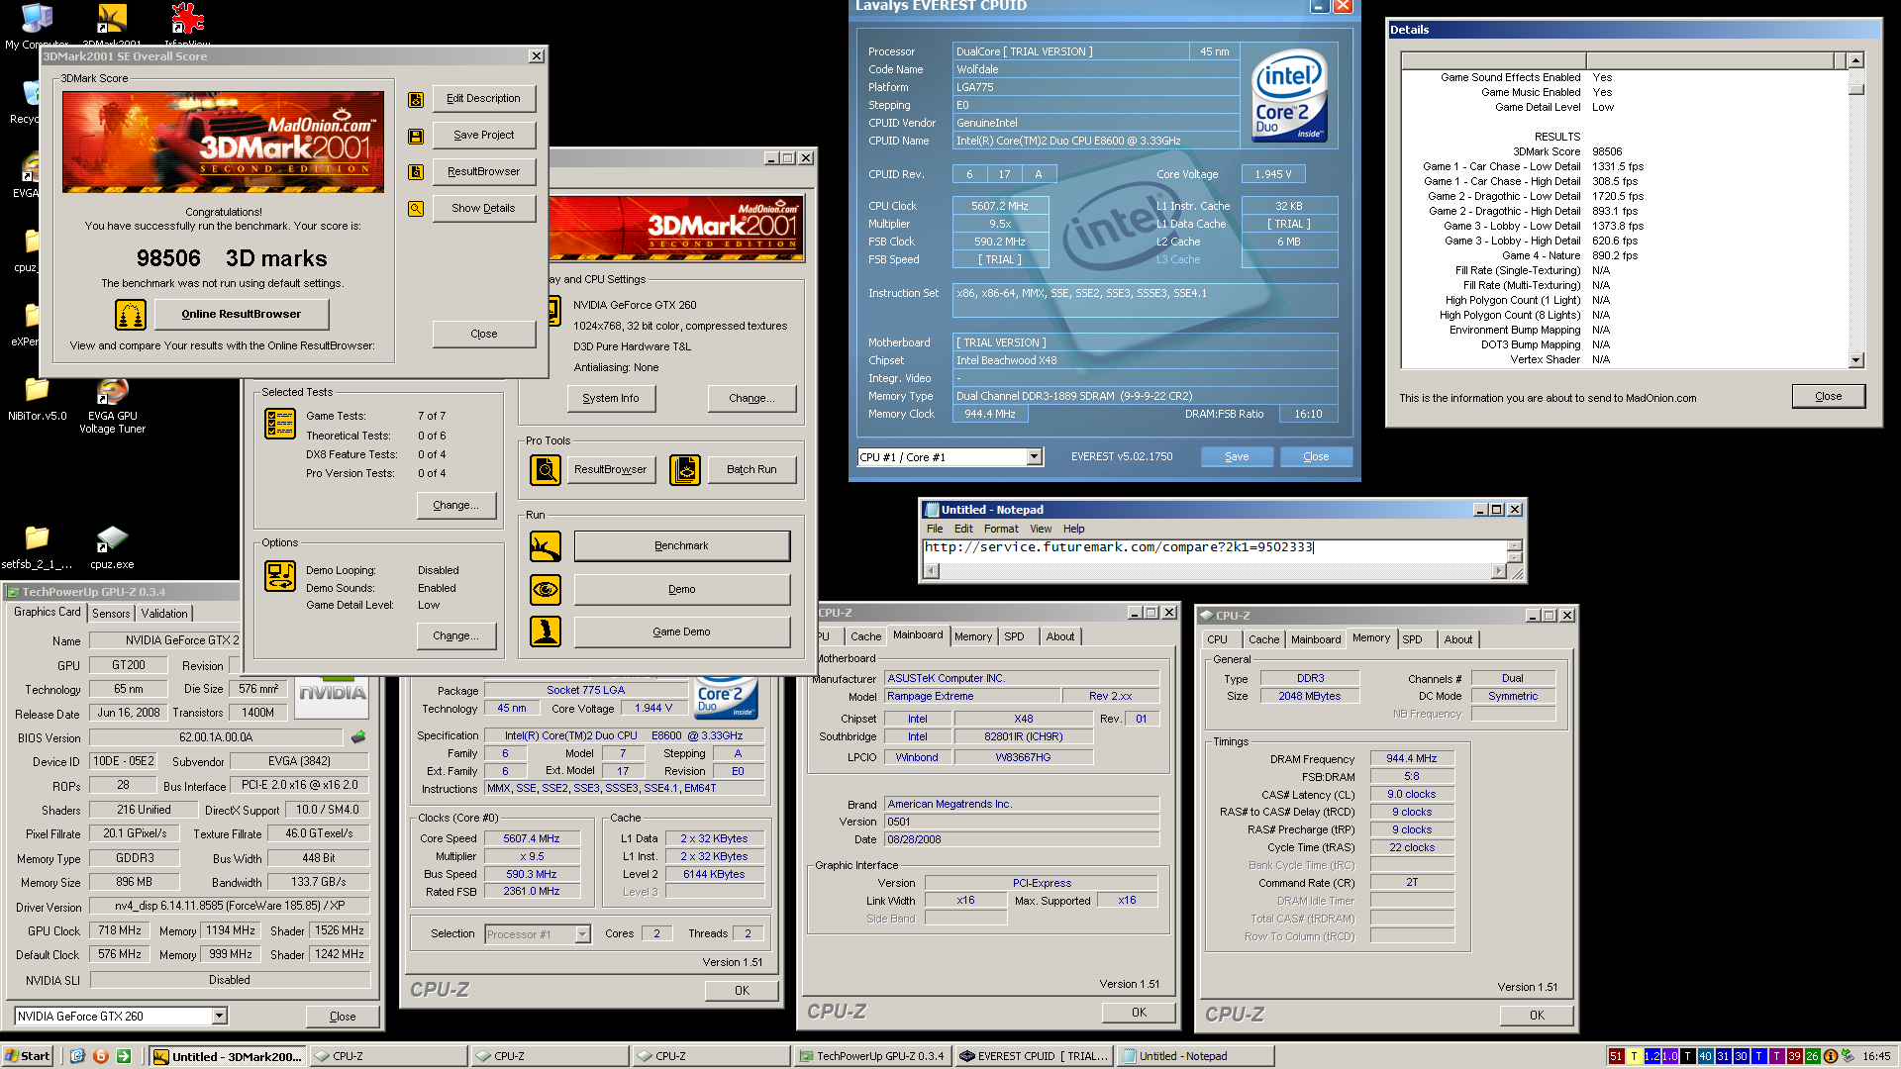Click Batch Run button

[x=751, y=470]
